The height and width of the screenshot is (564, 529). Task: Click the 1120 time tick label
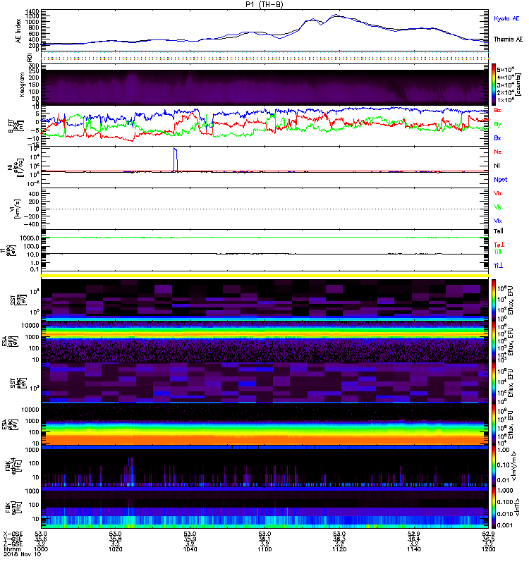click(339, 549)
